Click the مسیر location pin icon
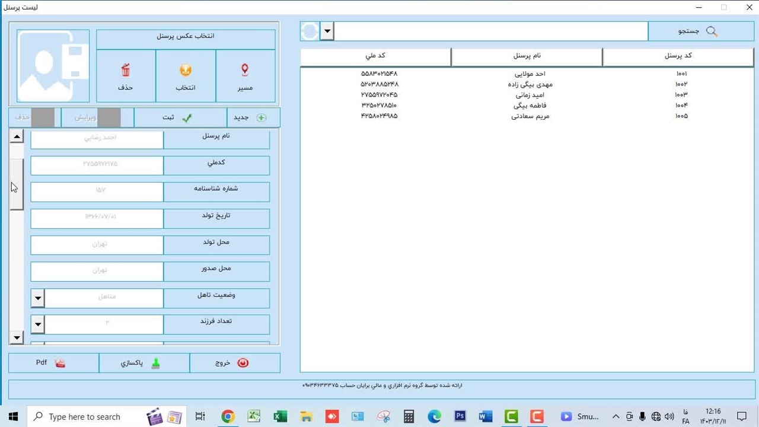 245,71
